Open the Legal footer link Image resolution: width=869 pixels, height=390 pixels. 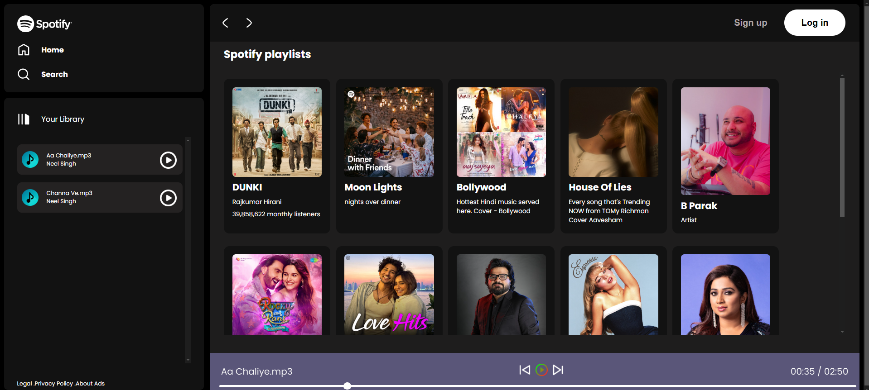click(x=24, y=383)
